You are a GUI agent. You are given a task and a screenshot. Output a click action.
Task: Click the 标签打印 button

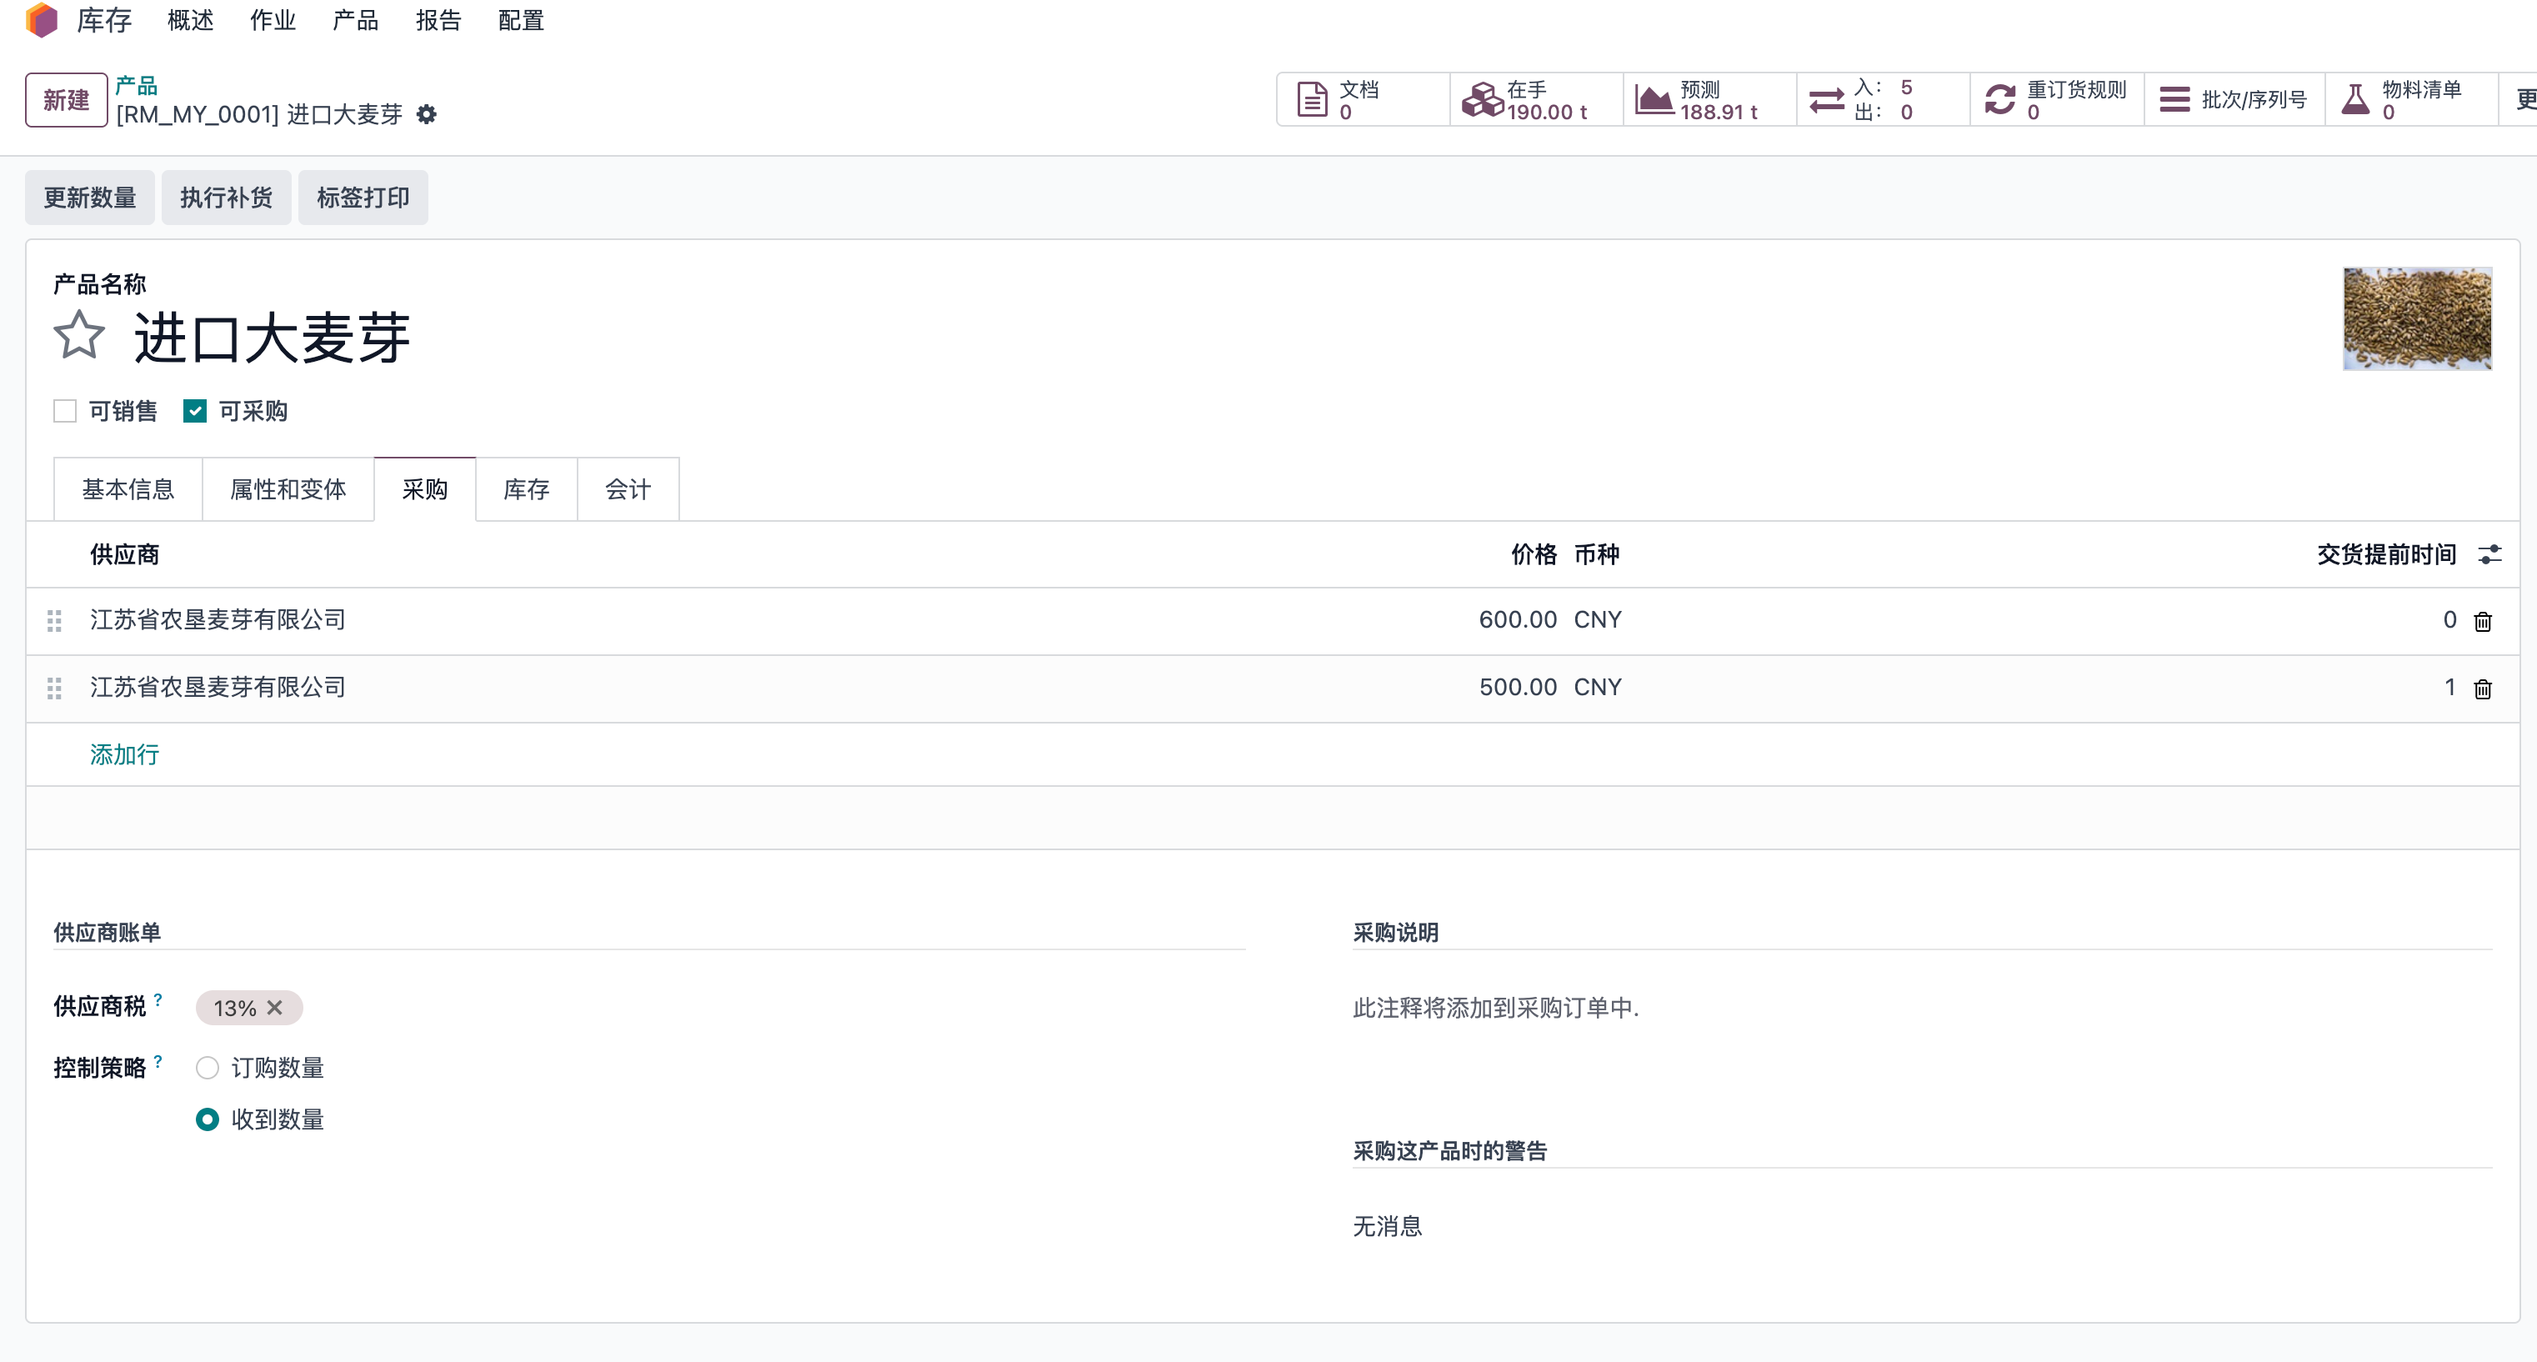[x=363, y=198]
